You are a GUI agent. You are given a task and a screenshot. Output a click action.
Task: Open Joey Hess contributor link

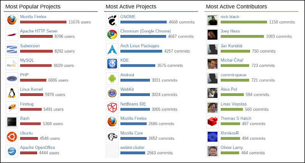click(230, 31)
